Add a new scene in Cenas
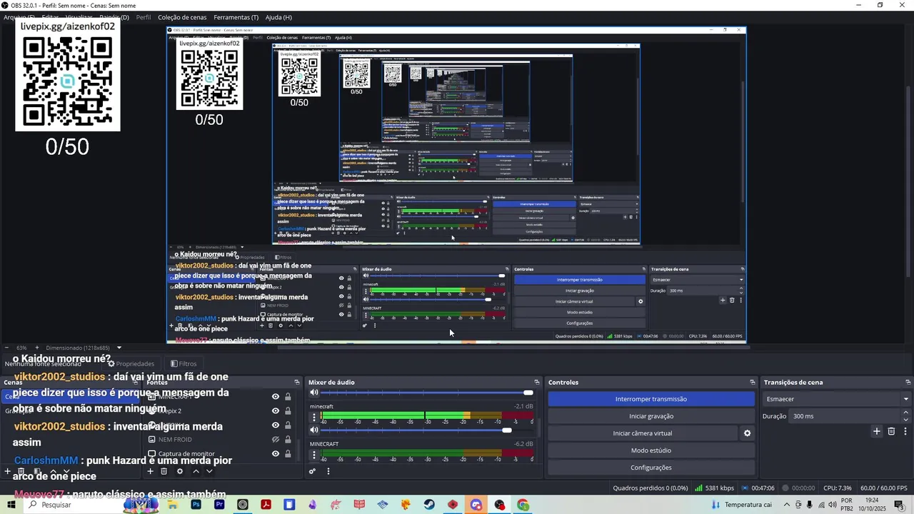The width and height of the screenshot is (914, 514). [8, 471]
